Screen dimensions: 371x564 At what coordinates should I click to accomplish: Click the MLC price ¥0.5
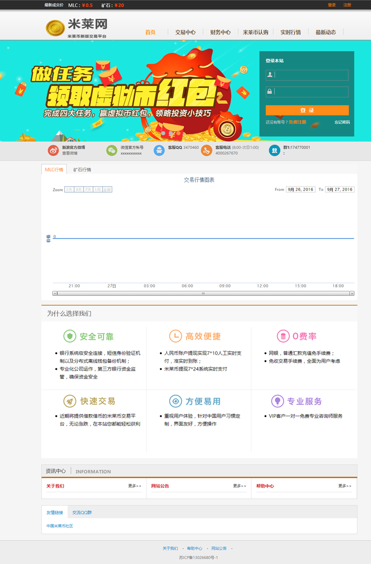coord(87,5)
